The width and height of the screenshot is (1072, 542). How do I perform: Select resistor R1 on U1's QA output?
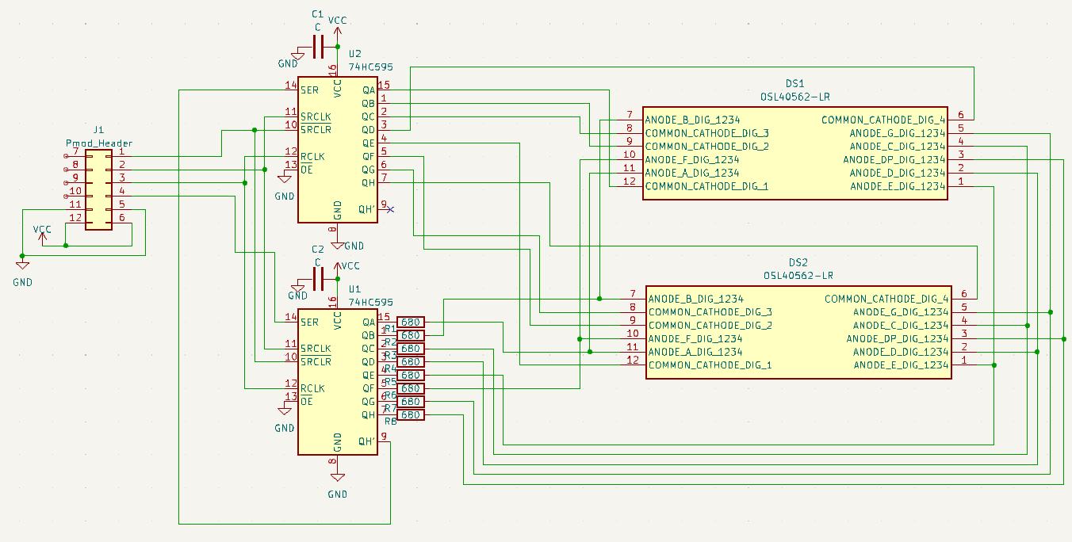pyautogui.click(x=411, y=322)
